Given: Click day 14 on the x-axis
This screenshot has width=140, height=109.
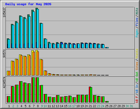Looking at the screenshot, I should click(x=62, y=106).
